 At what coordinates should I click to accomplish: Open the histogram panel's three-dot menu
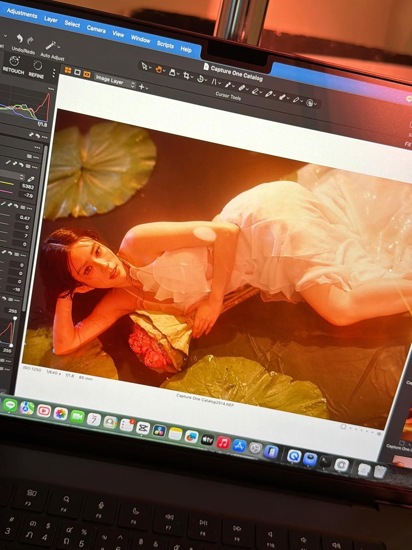(x=51, y=89)
